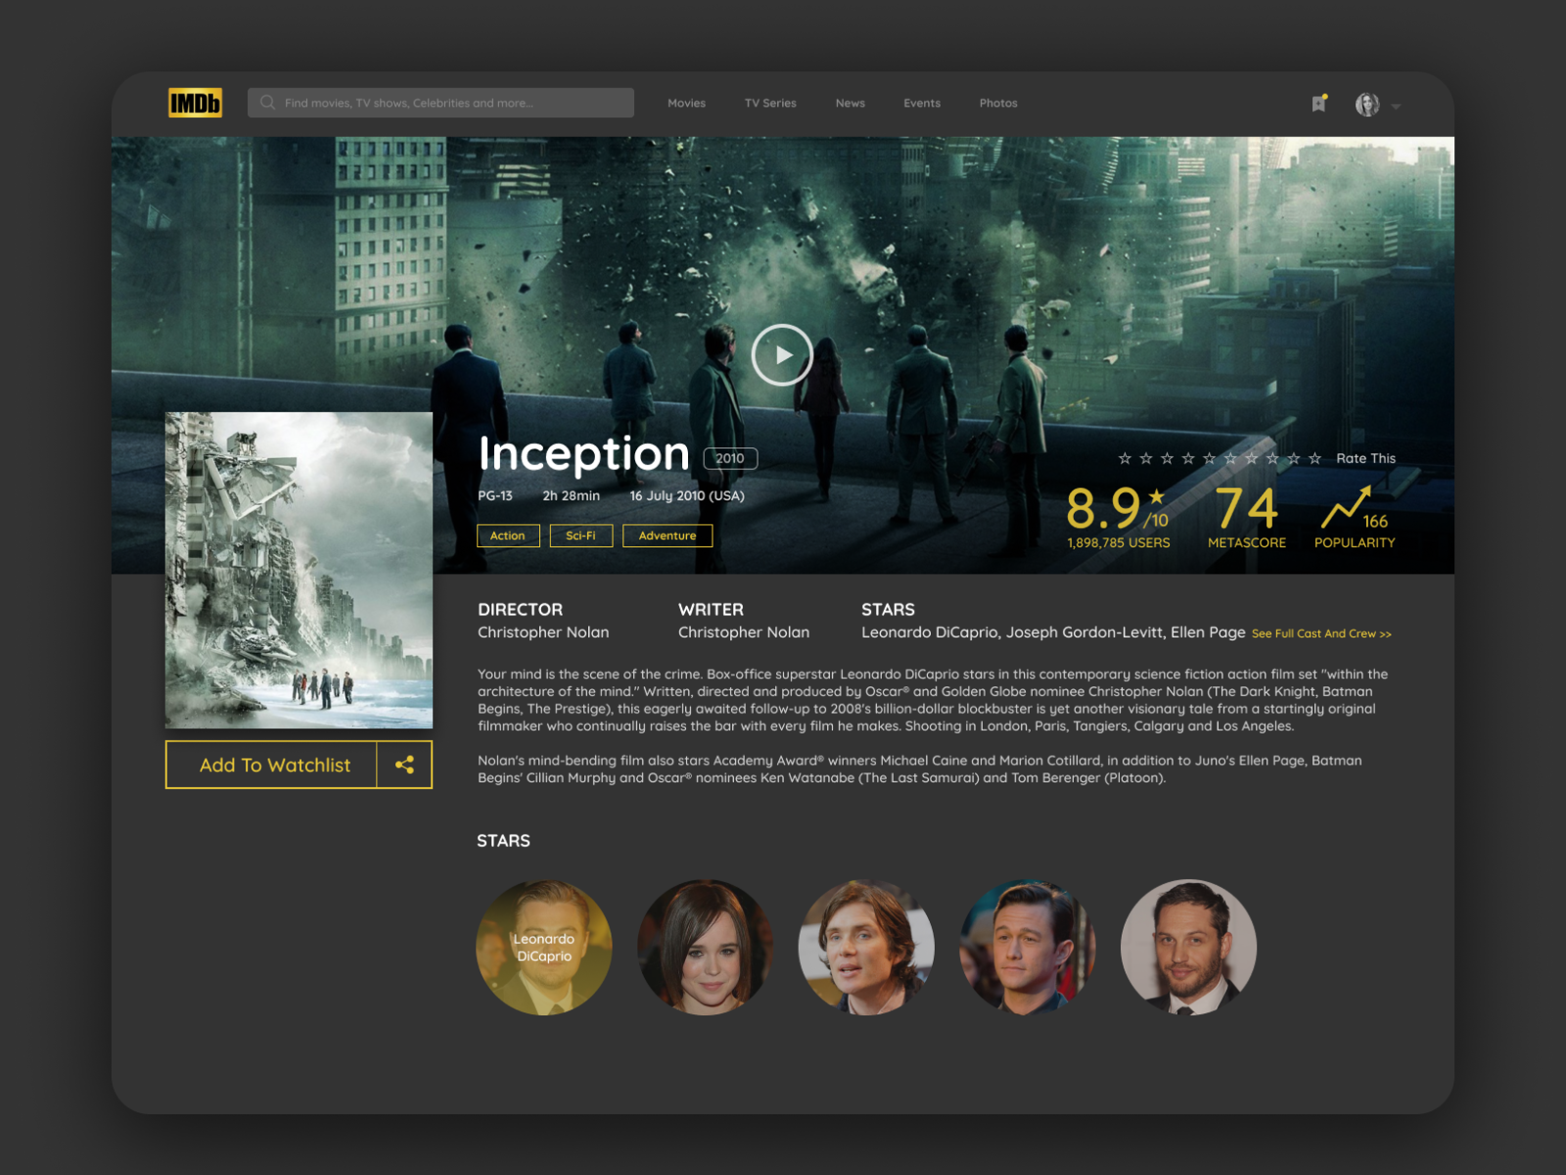Image resolution: width=1566 pixels, height=1175 pixels.
Task: Open the fourth star portrait, slicked-back hair
Action: point(1027,947)
